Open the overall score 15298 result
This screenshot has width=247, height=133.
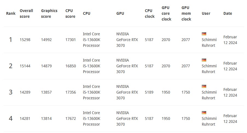[x=25, y=40]
